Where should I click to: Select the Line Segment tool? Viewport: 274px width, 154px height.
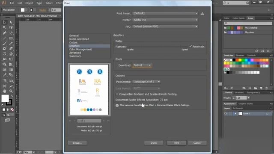pyautogui.click(x=5, y=38)
